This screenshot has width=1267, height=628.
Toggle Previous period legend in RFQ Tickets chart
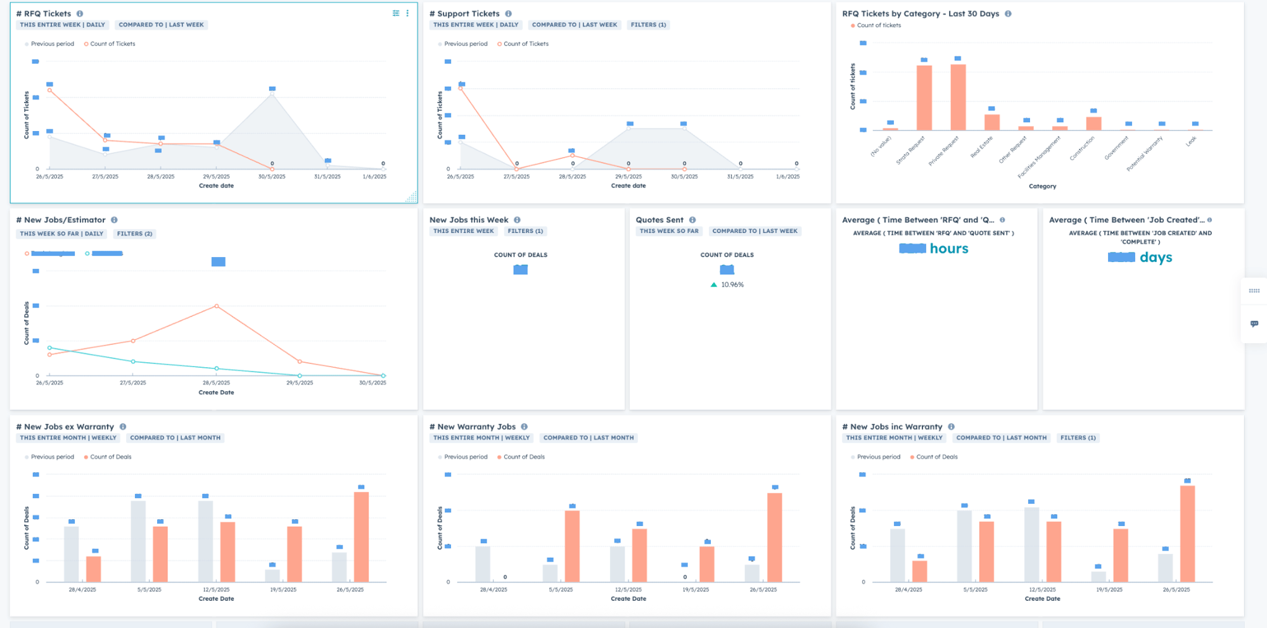pos(52,44)
